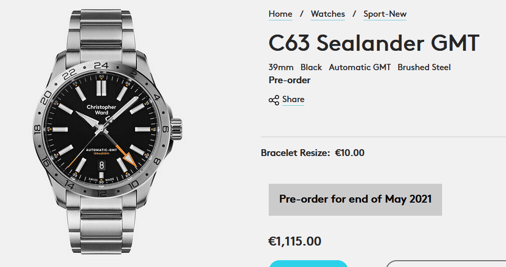Click the €1,115.00 price
This screenshot has height=267, width=506.
[x=294, y=241]
